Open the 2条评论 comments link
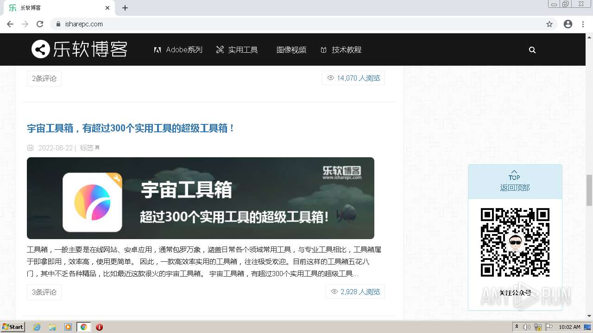593x333 pixels. click(44, 79)
